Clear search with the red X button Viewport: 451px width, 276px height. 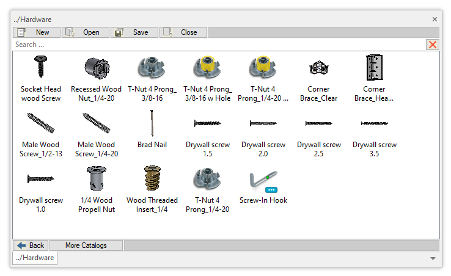(433, 45)
